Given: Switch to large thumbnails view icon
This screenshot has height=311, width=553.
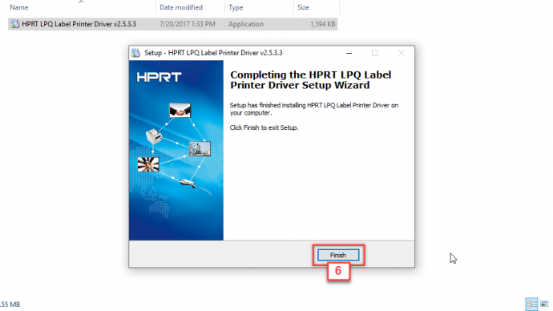Looking at the screenshot, I should pyautogui.click(x=544, y=304).
